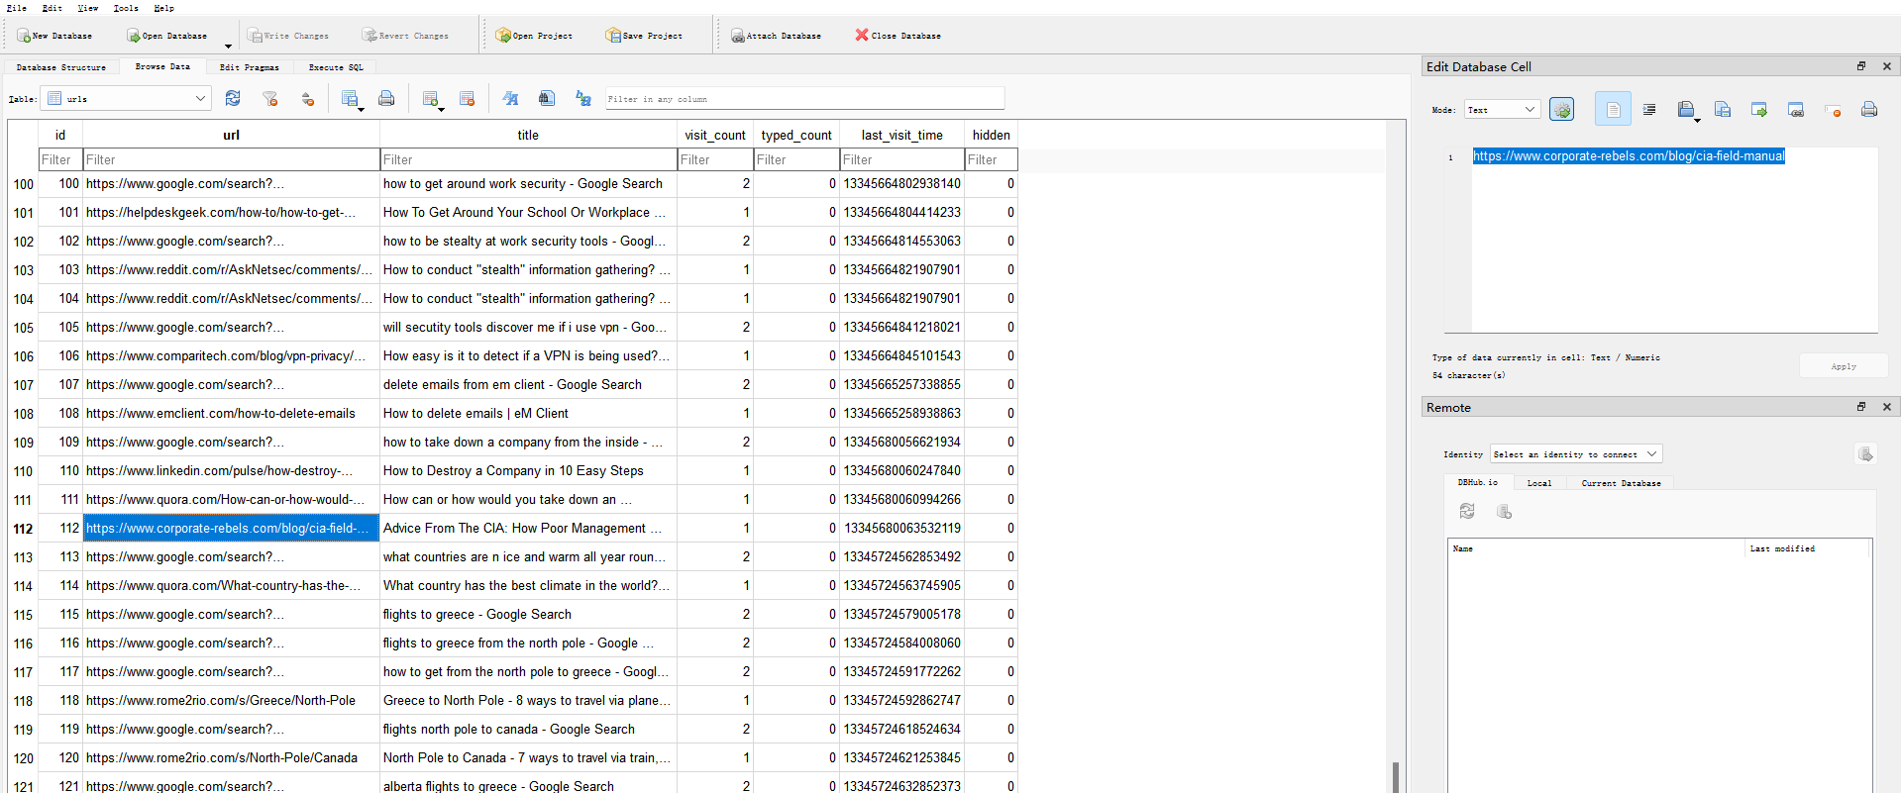Click the Open Database toolbar button
Image resolution: width=1901 pixels, height=793 pixels.
point(166,36)
